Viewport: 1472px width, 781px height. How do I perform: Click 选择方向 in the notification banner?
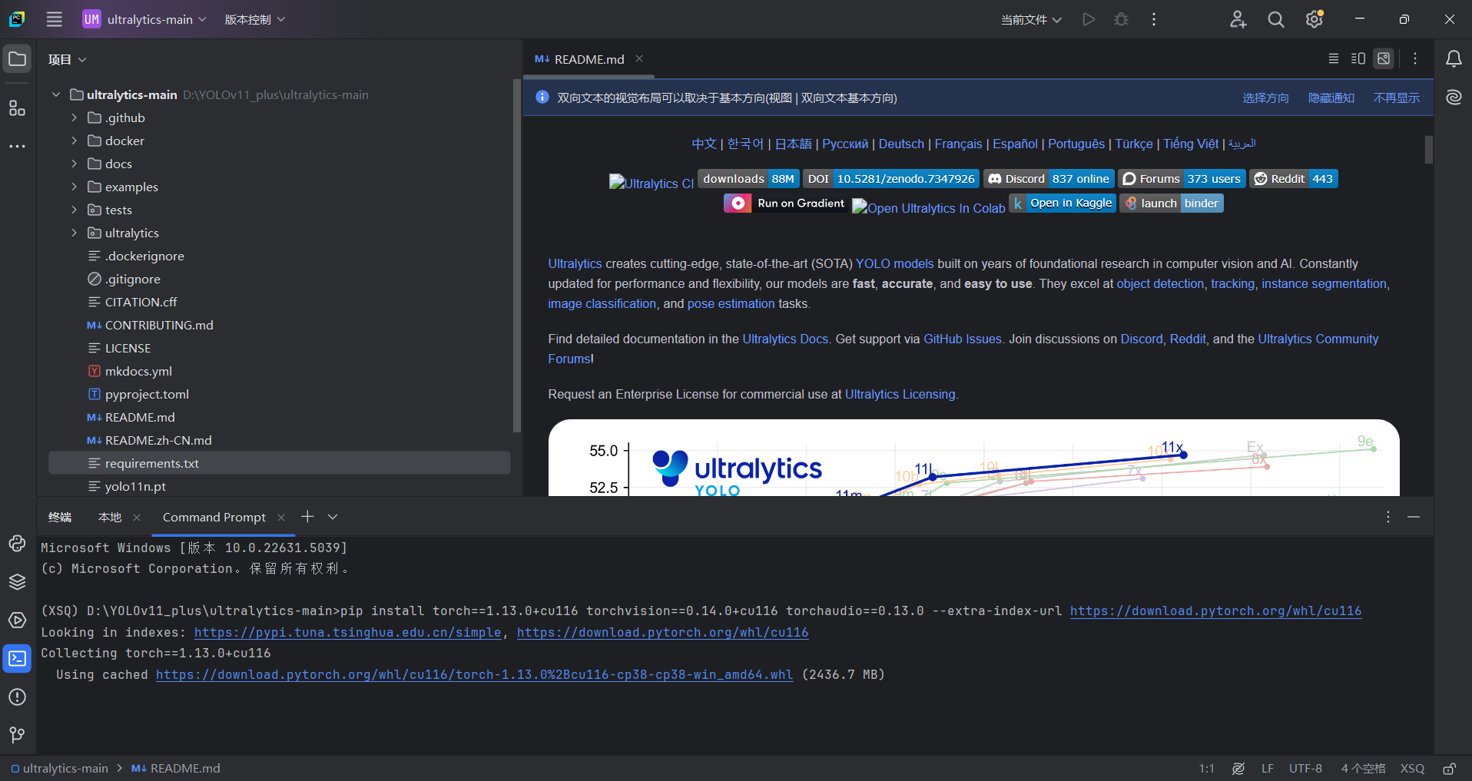point(1266,98)
